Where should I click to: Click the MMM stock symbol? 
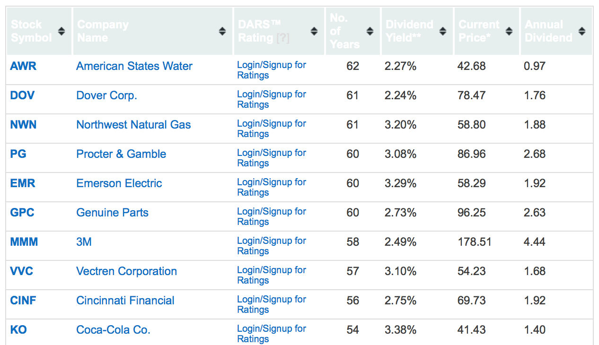coord(24,242)
